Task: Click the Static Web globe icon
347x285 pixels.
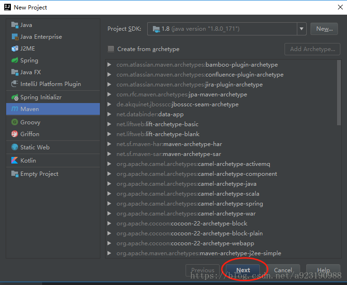Action: click(x=15, y=147)
